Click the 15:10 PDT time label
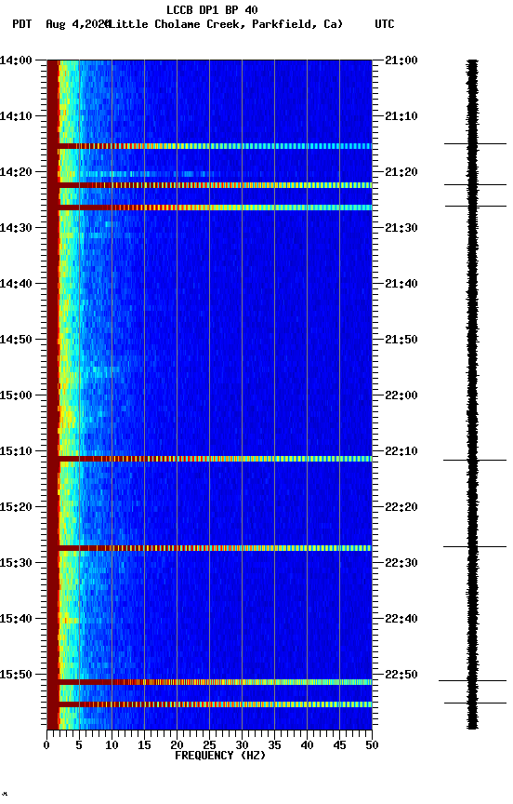 [x=16, y=451]
